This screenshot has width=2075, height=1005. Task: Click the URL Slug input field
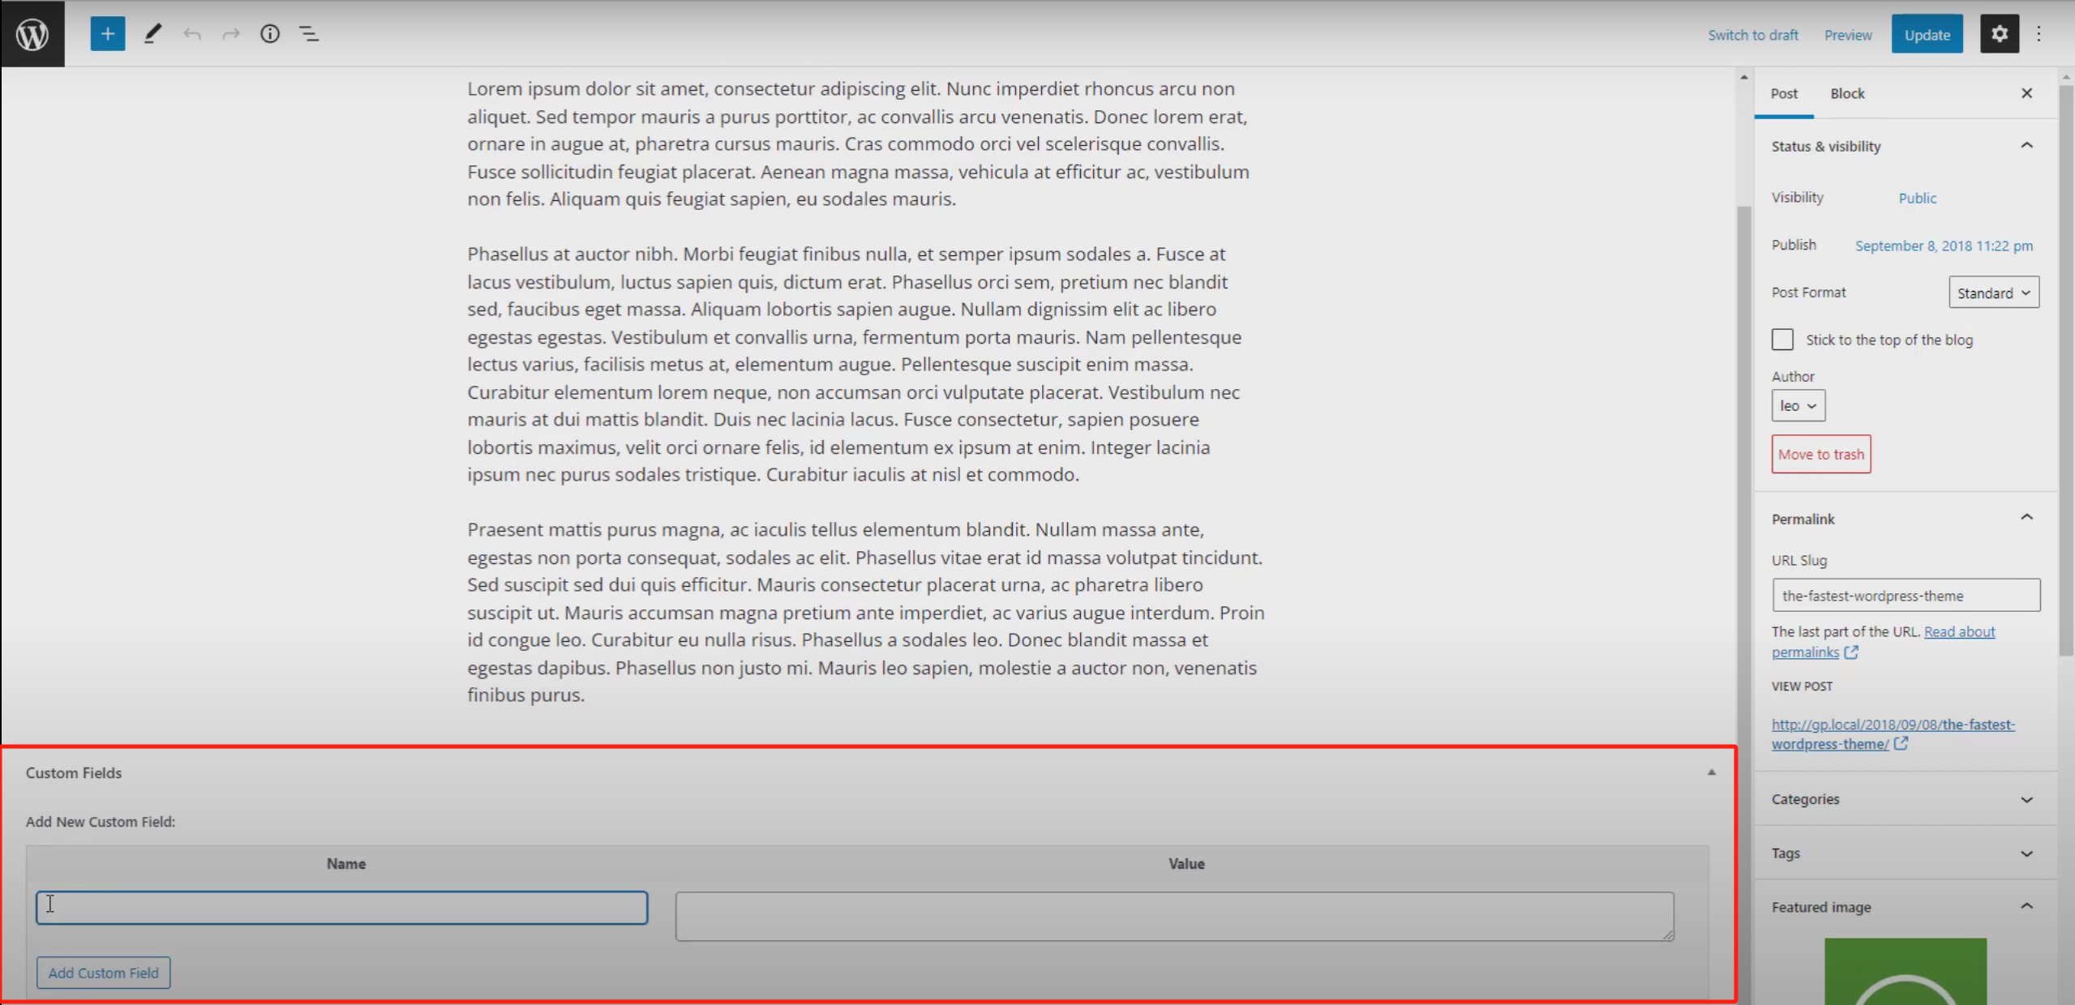pos(1906,595)
